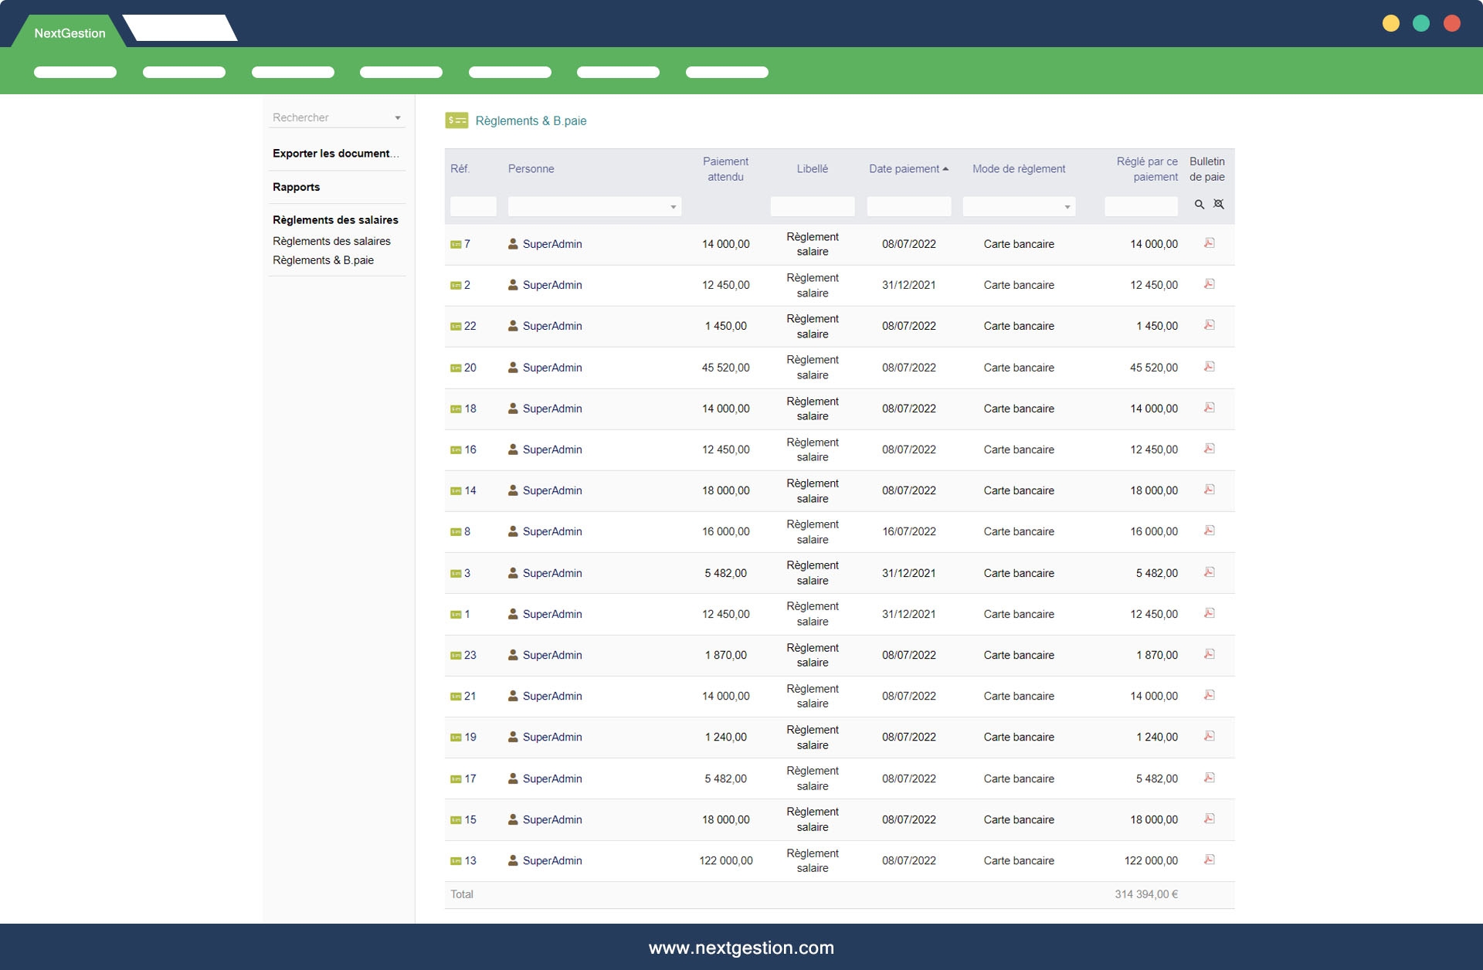
Task: Open the PDF payslip for payment 7
Action: point(1209,243)
